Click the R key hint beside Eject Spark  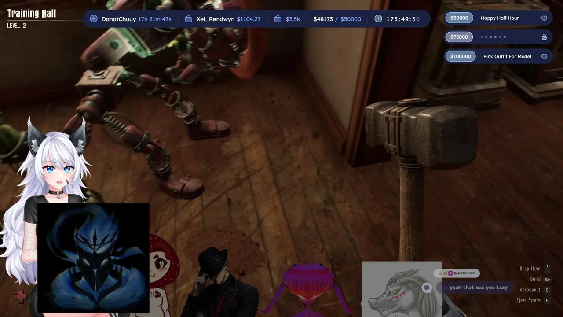coord(547,300)
